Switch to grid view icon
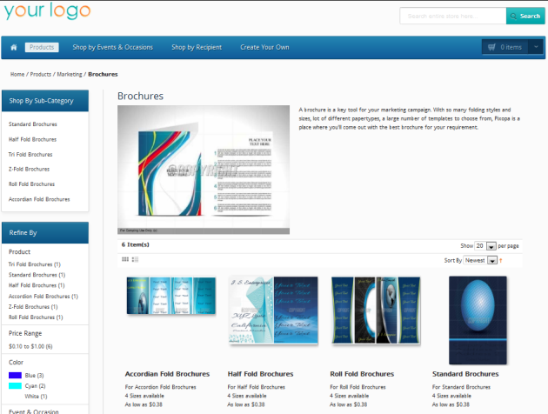This screenshot has width=548, height=414. [125, 259]
